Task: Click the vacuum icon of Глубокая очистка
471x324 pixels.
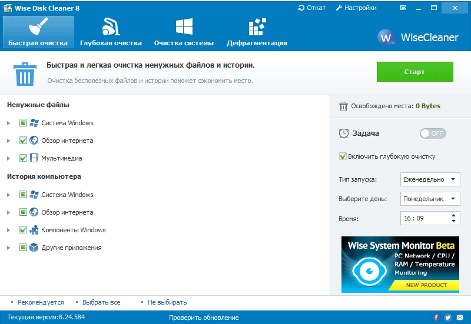Action: pyautogui.click(x=111, y=26)
